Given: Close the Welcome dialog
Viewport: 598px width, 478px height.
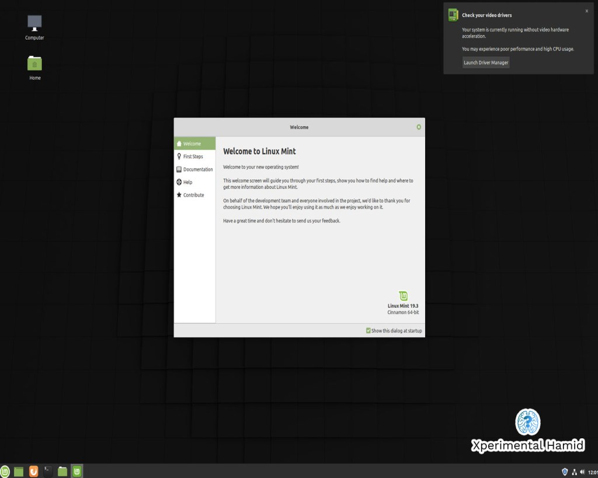Looking at the screenshot, I should pyautogui.click(x=419, y=127).
